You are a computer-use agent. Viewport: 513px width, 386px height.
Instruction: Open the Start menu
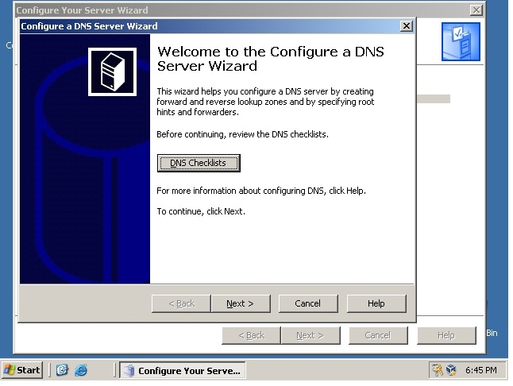pyautogui.click(x=22, y=370)
